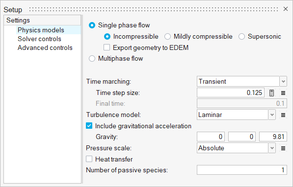Choose Mildly compressible flow type

[167, 37]
